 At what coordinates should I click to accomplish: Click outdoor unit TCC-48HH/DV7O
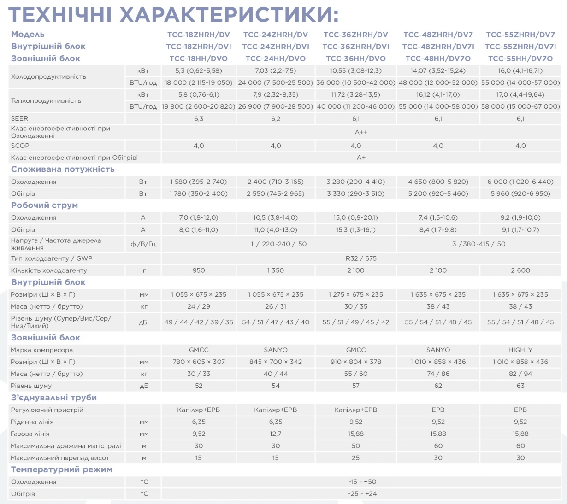(x=438, y=59)
